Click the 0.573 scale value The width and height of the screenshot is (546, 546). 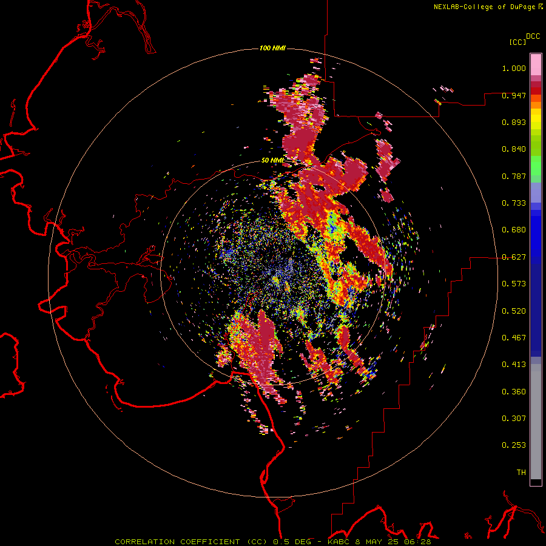tap(514, 284)
